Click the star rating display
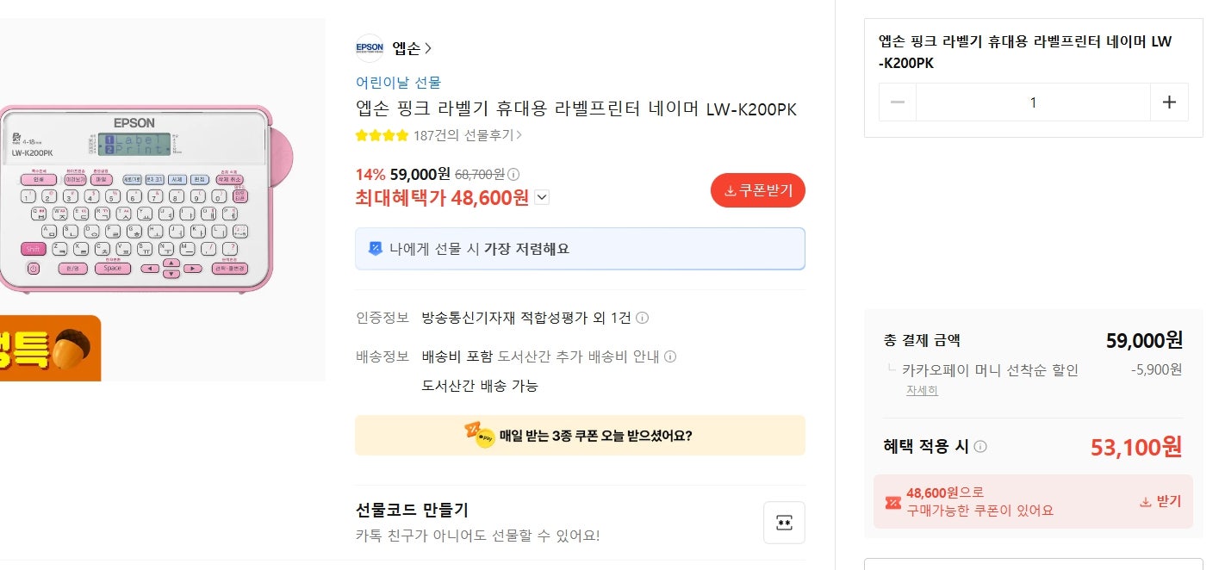 pos(380,134)
